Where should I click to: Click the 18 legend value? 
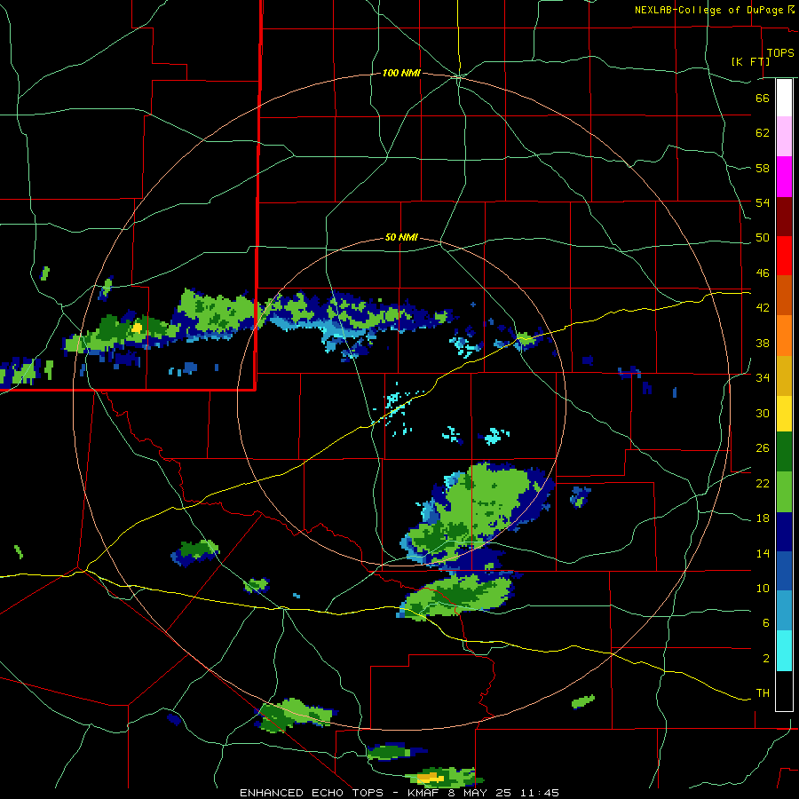click(763, 518)
